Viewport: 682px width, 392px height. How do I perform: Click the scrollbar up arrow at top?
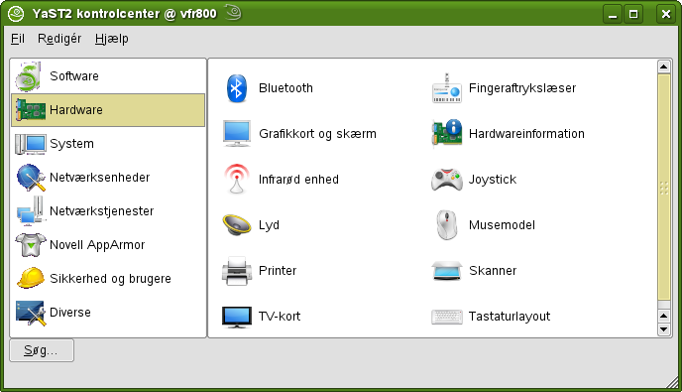pos(664,66)
